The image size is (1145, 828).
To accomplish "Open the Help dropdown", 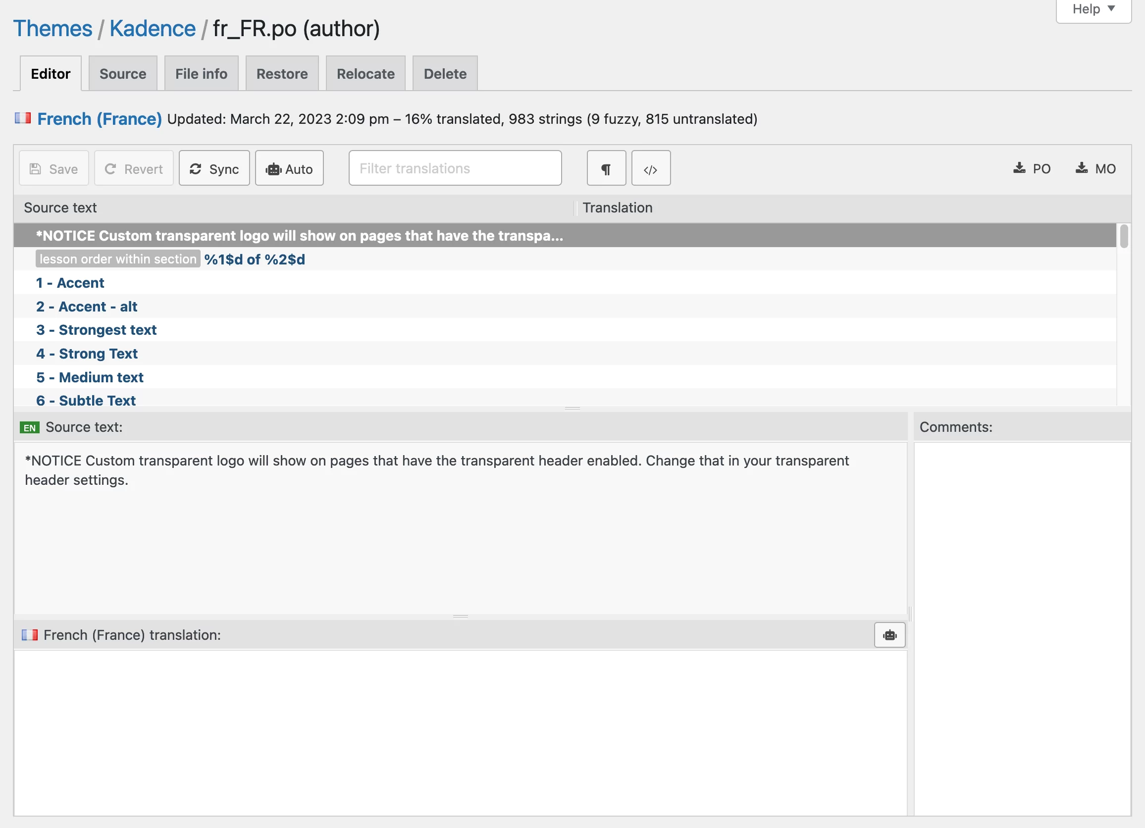I will 1093,9.
